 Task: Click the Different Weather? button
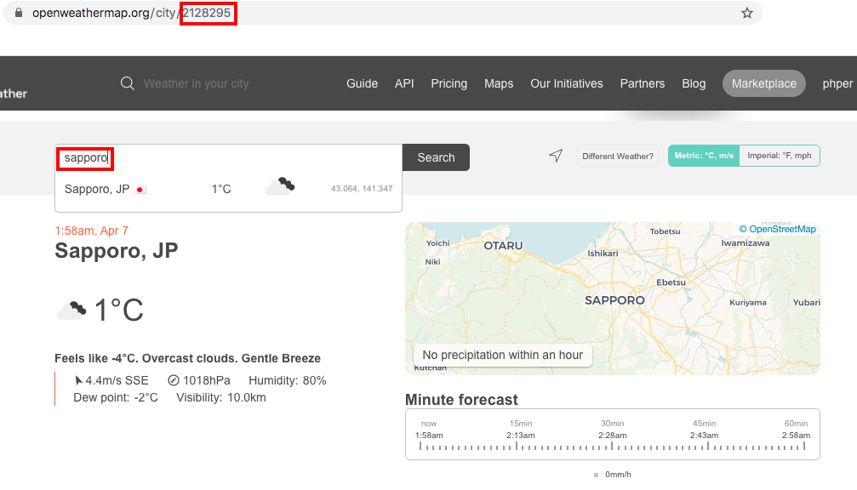pyautogui.click(x=617, y=156)
